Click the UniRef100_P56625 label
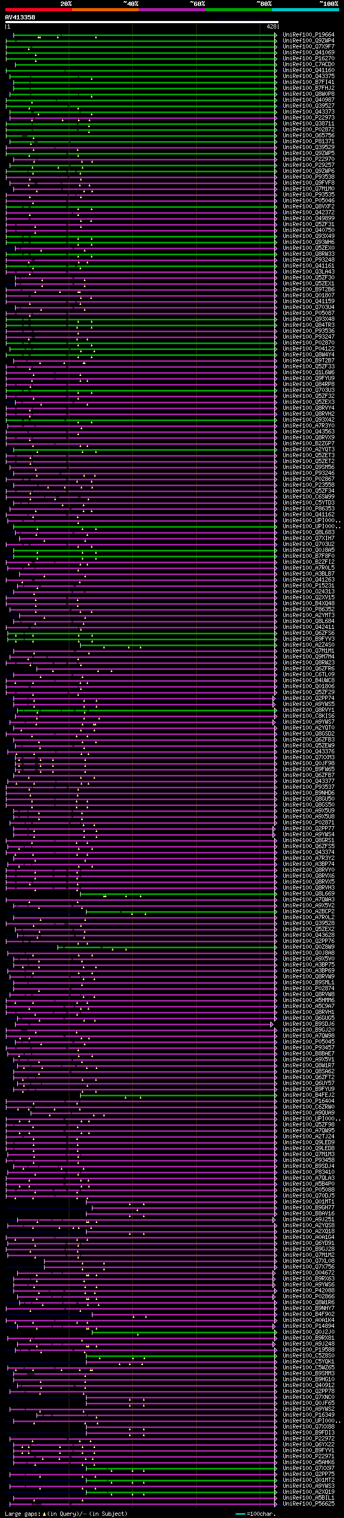 pyautogui.click(x=308, y=1503)
